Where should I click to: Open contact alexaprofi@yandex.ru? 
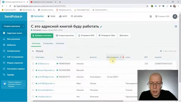pos(46,70)
